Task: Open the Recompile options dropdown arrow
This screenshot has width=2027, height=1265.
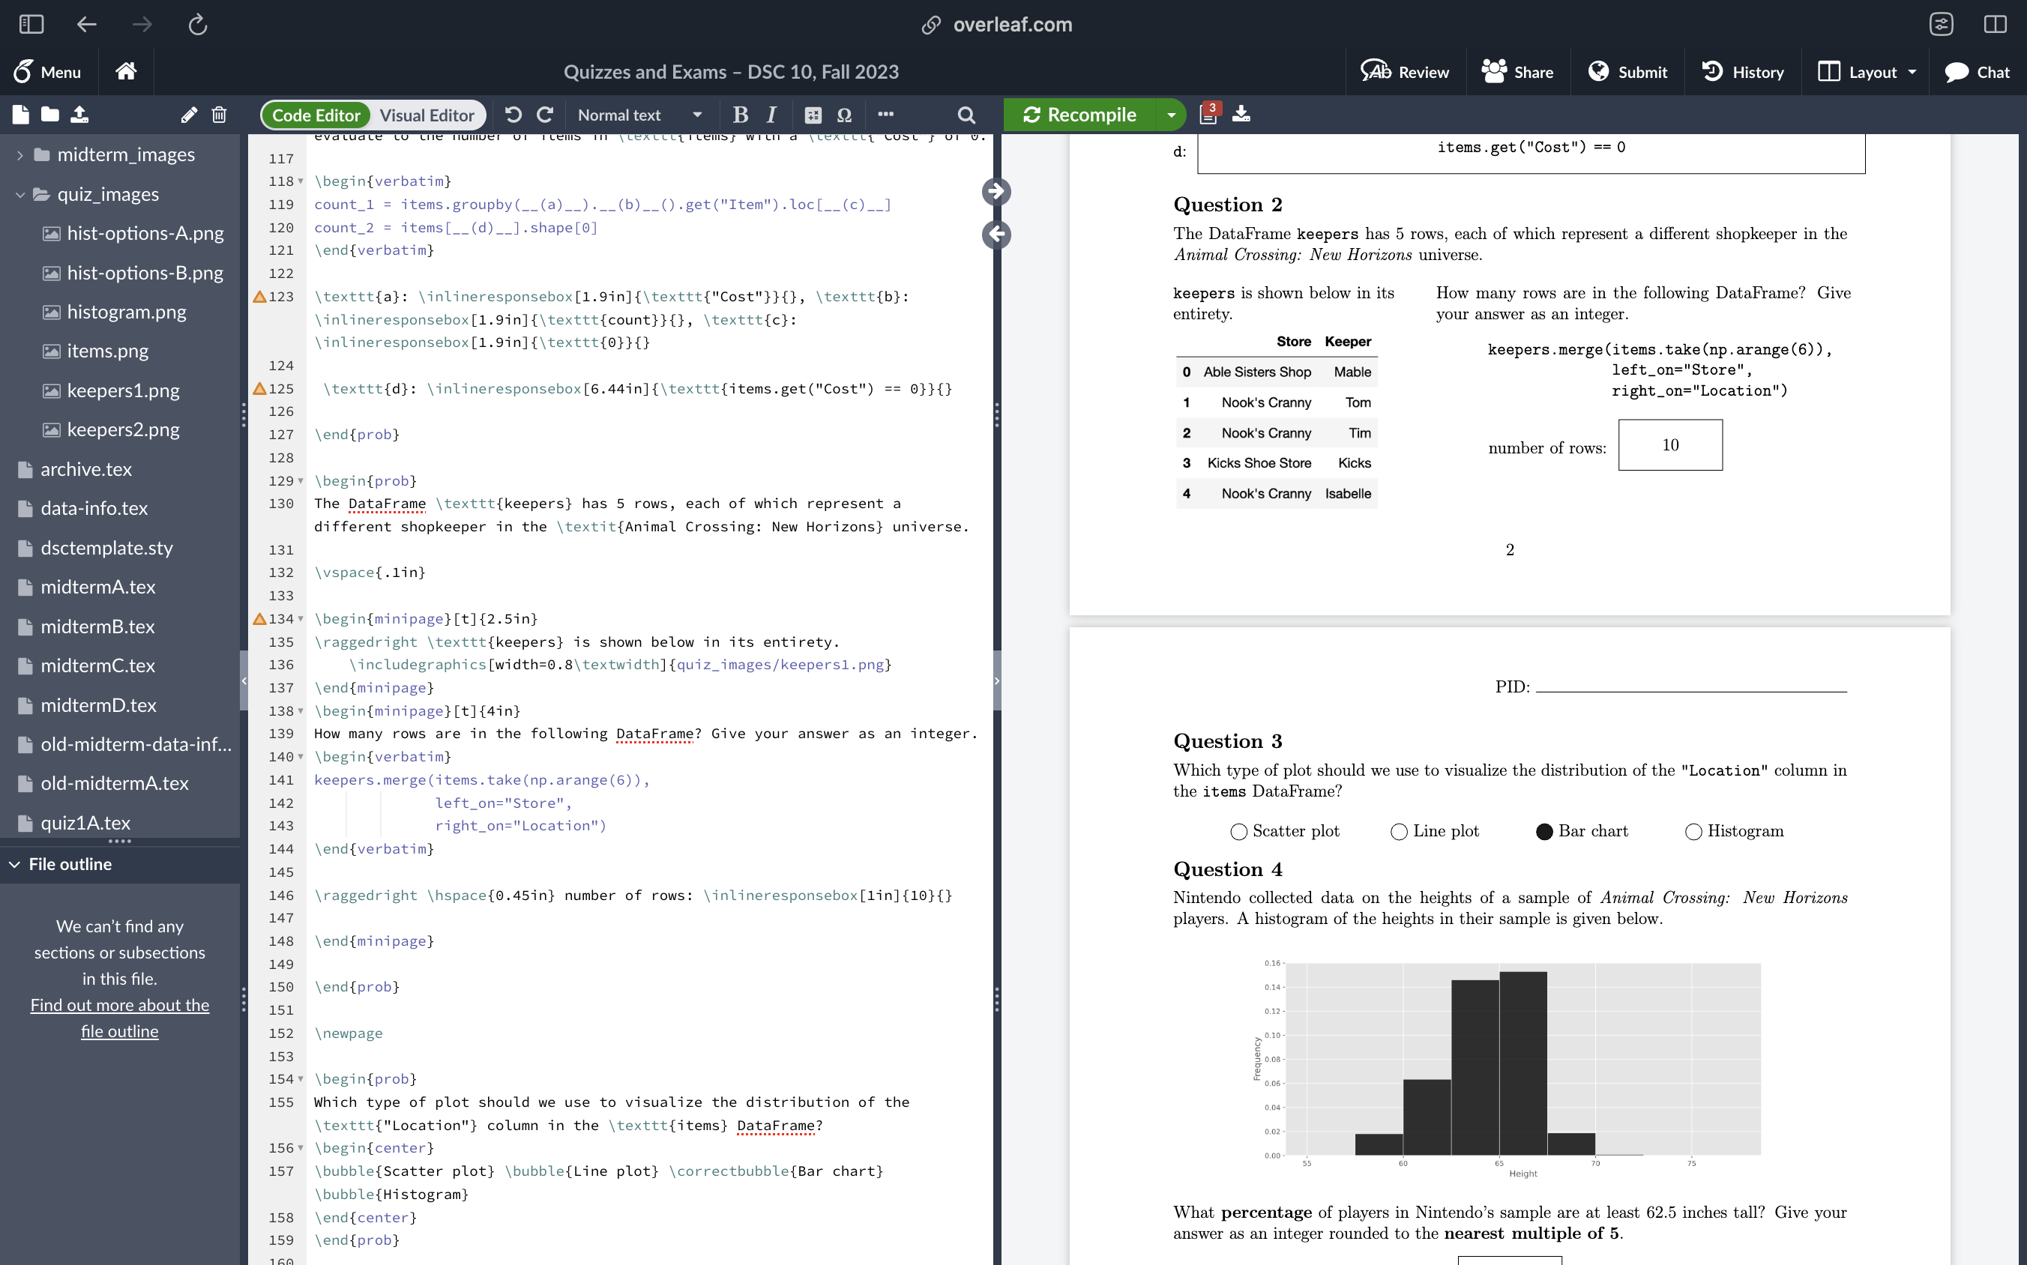Action: 1171,115
